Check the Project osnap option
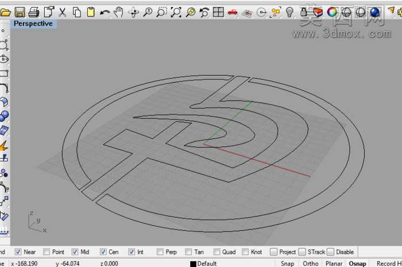Viewport: 402px width, 267px height. coord(274,252)
